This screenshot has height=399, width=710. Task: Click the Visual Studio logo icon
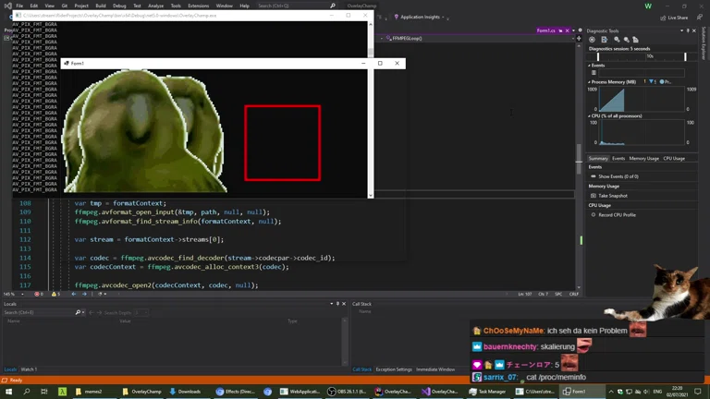point(7,6)
